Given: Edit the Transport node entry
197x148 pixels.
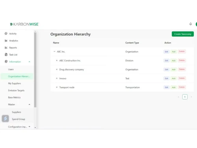Looking at the screenshot, I should [166, 87].
